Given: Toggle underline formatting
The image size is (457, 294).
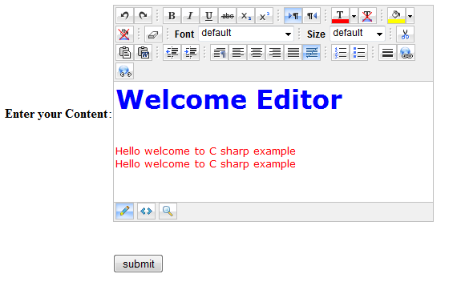Looking at the screenshot, I should (x=208, y=16).
